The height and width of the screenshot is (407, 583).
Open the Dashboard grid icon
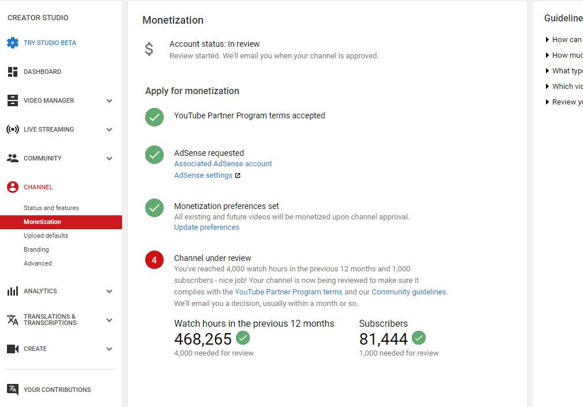click(13, 72)
